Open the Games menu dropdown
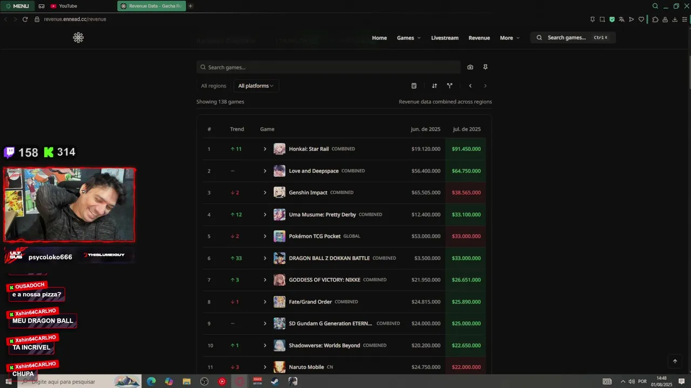Viewport: 691px width, 388px height. pyautogui.click(x=409, y=38)
